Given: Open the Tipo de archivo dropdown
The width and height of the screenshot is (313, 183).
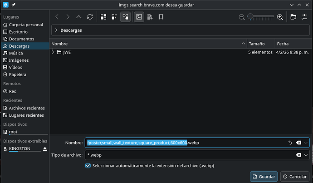Looking at the screenshot, I should 307,155.
